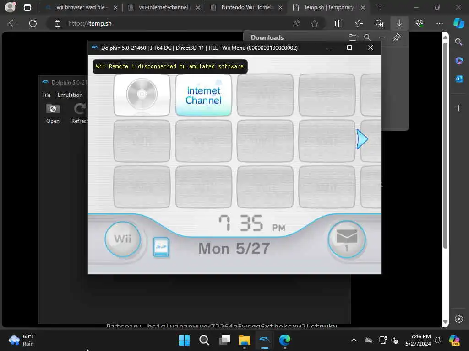Add page to favorites star
Screen dimensions: 469x351
(x=314, y=23)
